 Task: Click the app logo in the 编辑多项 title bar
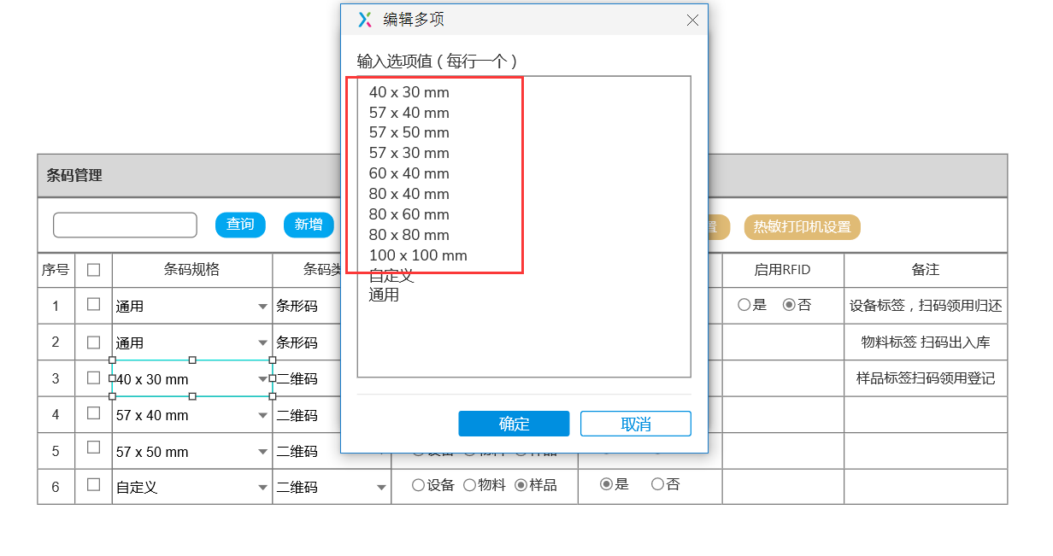(363, 20)
